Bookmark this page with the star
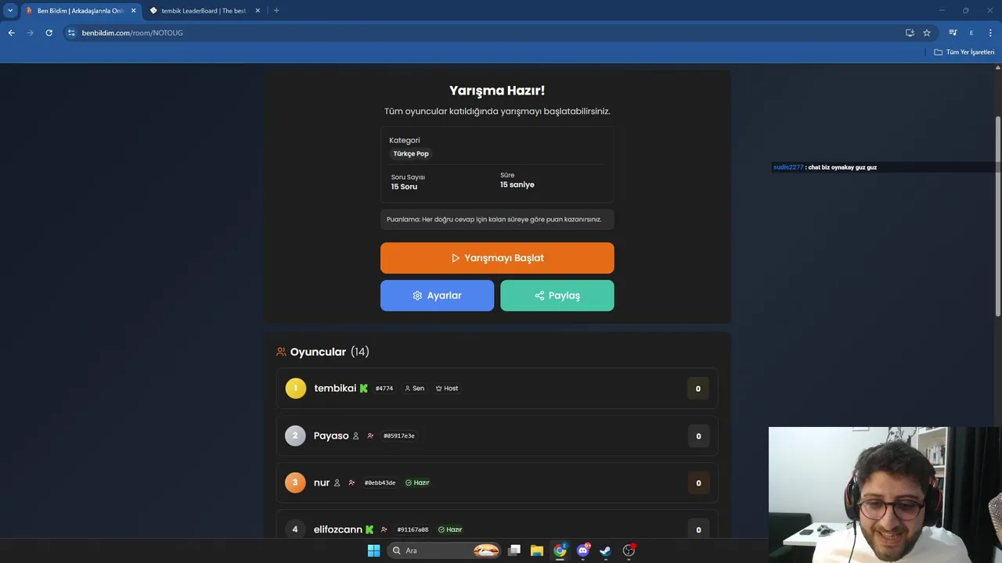Image resolution: width=1002 pixels, height=563 pixels. point(927,33)
